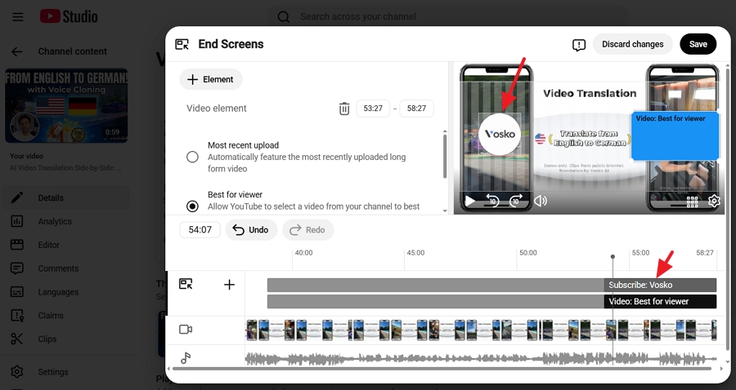Save the end screen changes

[x=698, y=44]
